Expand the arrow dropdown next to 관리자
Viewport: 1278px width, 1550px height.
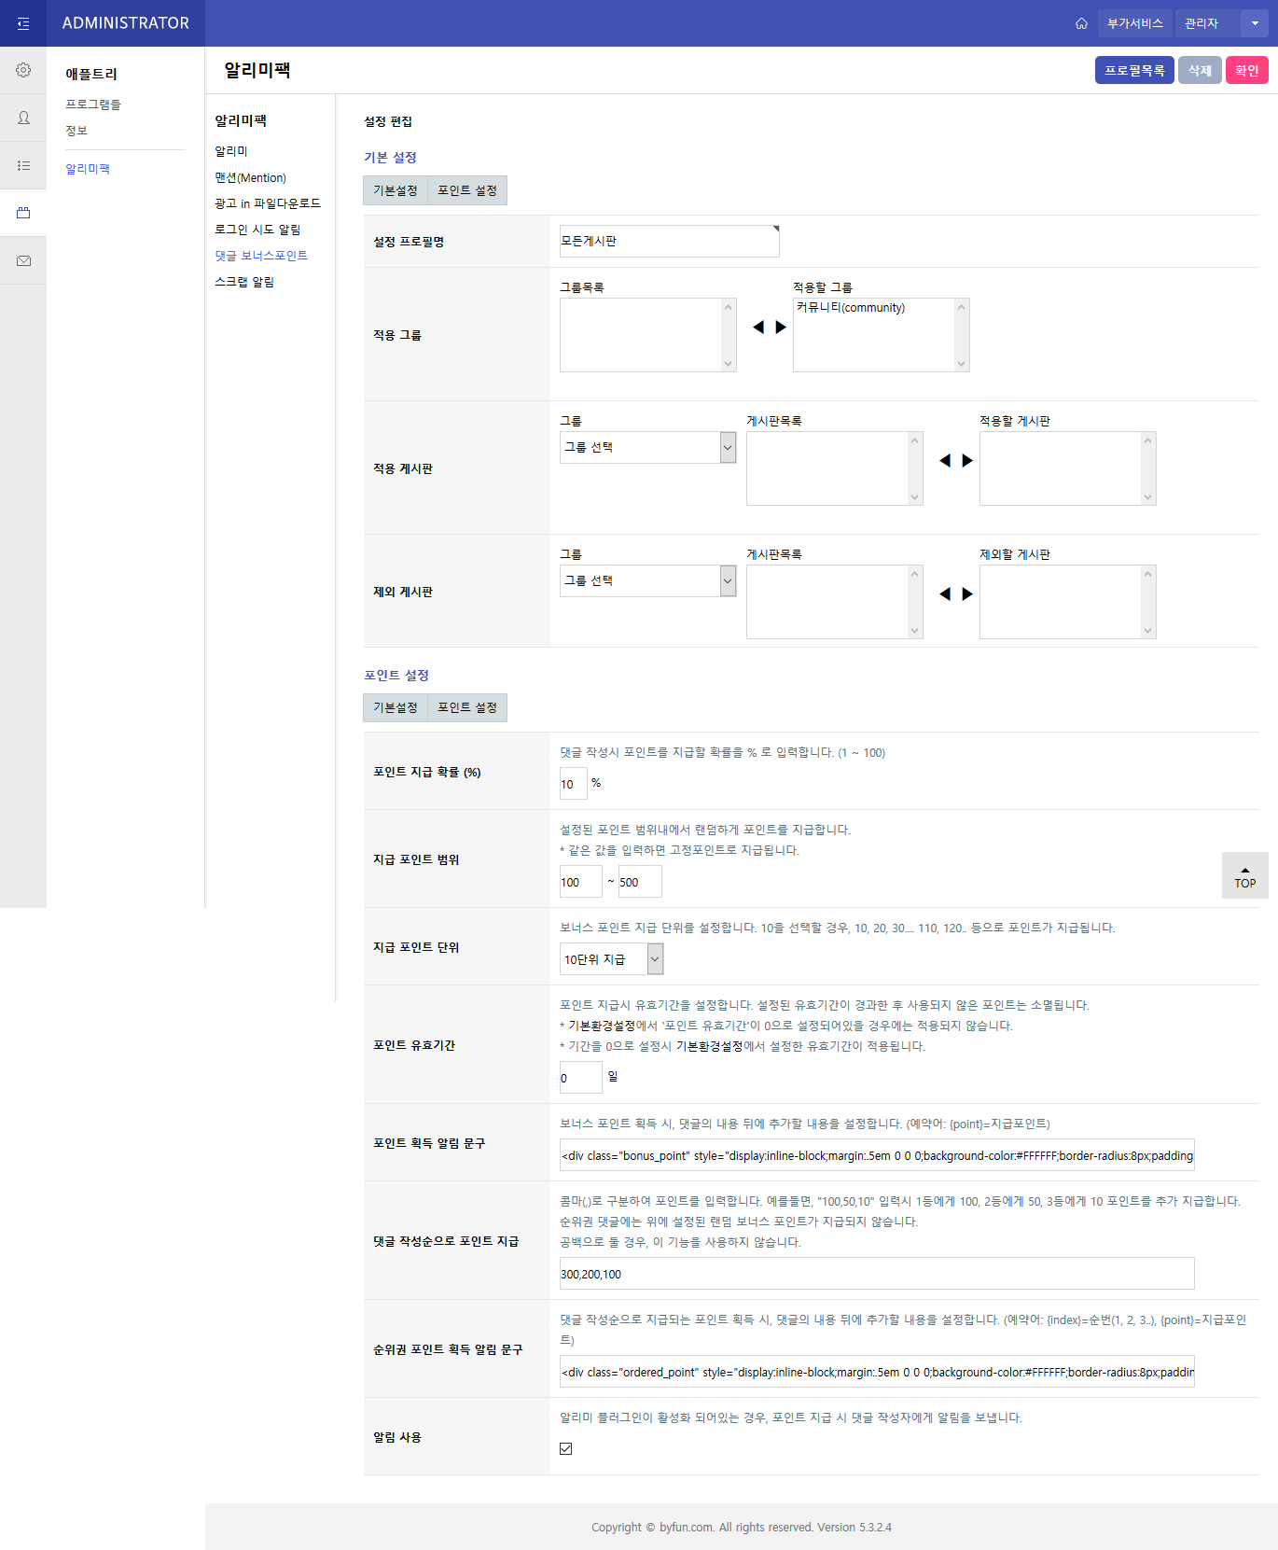click(1255, 23)
